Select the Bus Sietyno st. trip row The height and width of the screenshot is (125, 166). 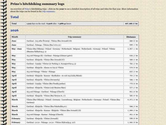point(74,96)
